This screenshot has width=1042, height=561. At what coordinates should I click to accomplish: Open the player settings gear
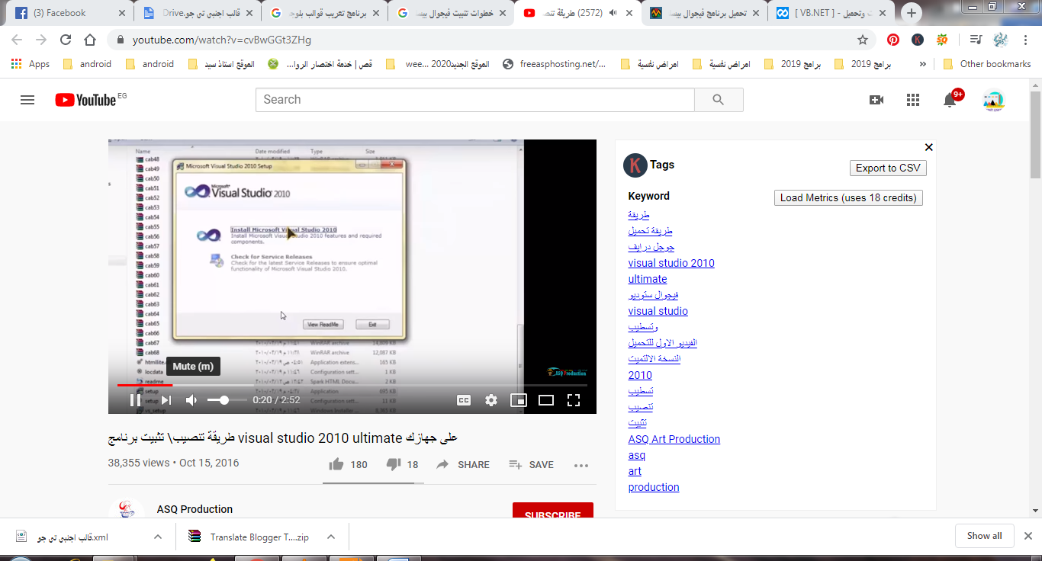pos(491,400)
